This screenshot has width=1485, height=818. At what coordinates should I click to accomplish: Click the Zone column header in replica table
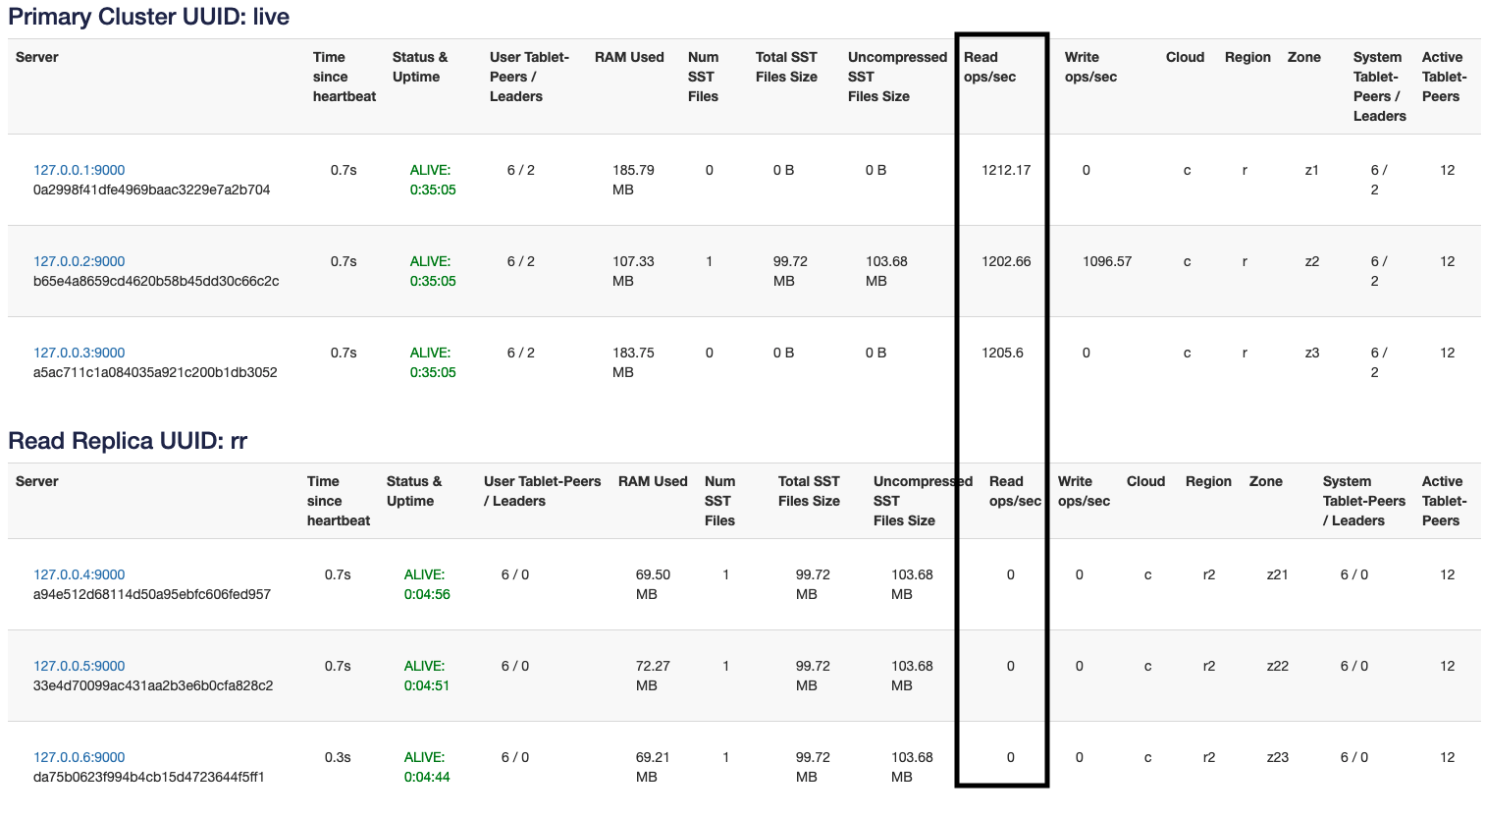point(1265,481)
